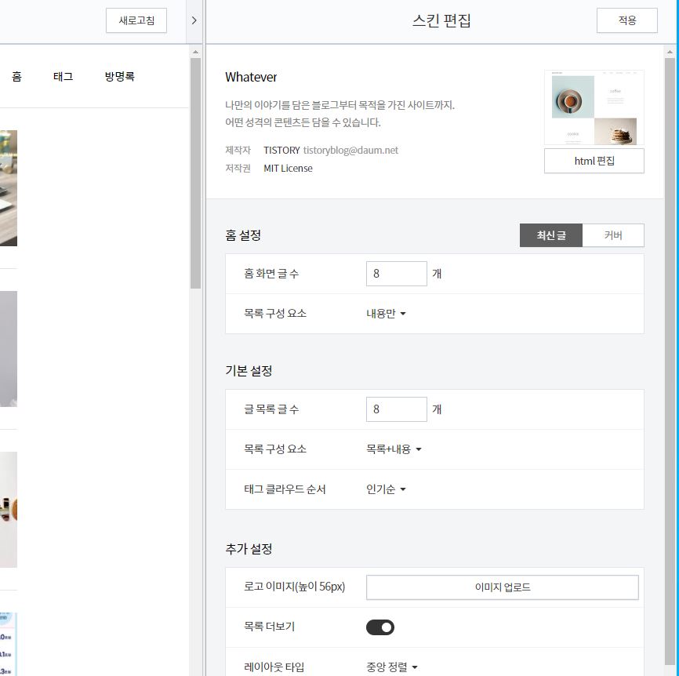Image resolution: width=679 pixels, height=676 pixels.
Task: Open the html 편집 editor
Action: coord(594,161)
